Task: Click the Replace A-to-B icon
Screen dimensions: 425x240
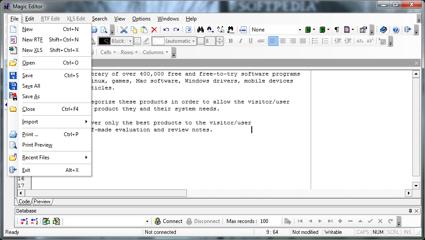Action: click(221, 30)
